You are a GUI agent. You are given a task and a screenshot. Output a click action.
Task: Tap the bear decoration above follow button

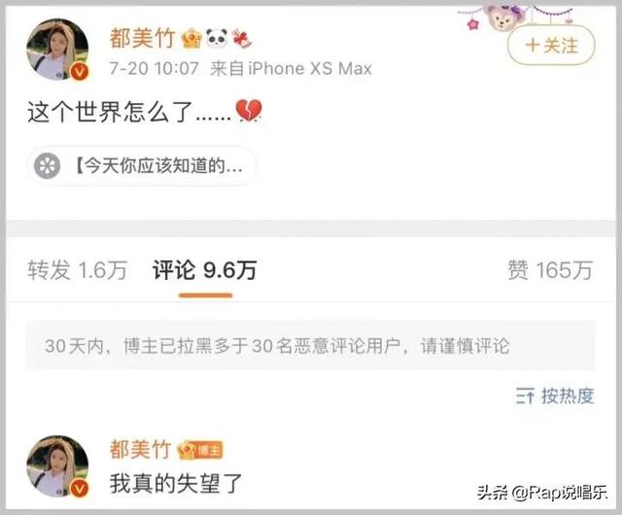point(504,16)
